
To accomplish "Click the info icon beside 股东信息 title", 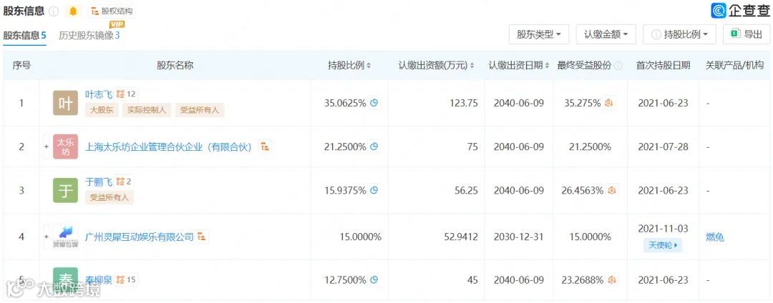I will click(x=54, y=11).
